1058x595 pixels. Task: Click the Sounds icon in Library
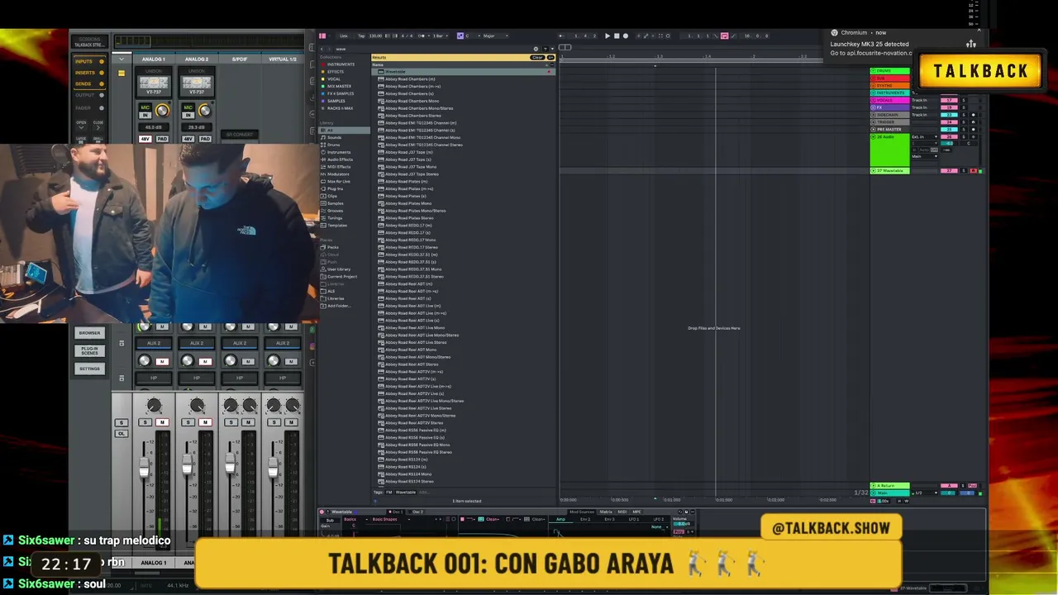pos(323,137)
